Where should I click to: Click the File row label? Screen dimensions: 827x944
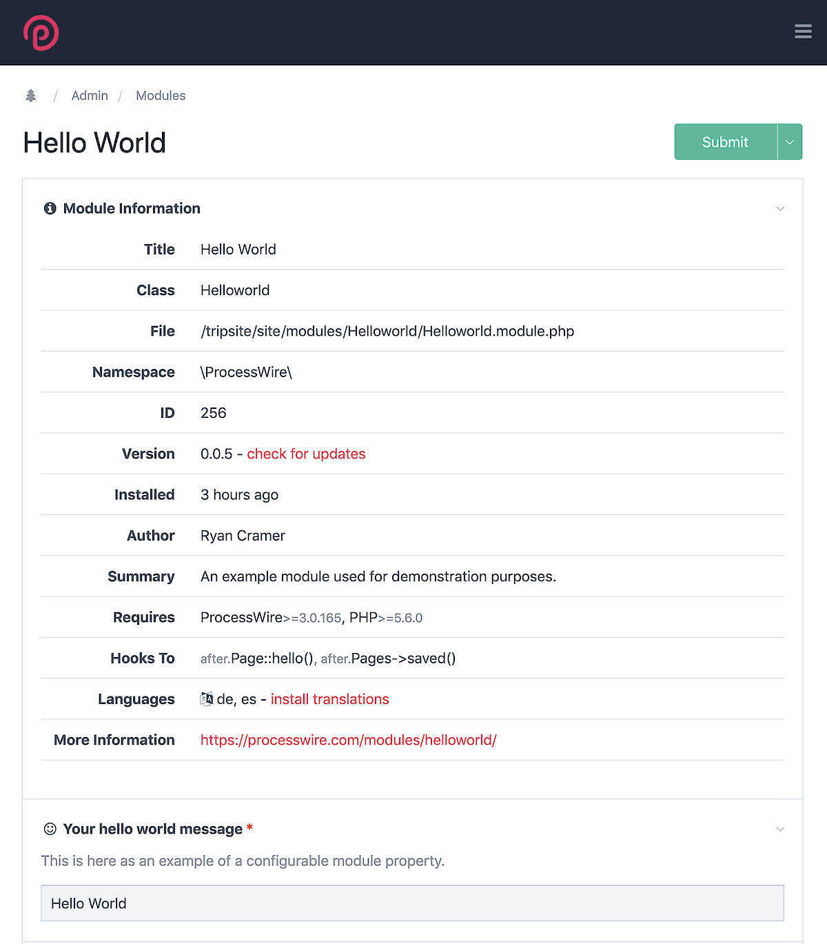pos(163,332)
